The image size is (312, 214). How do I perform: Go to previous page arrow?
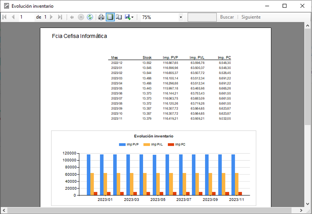13,17
